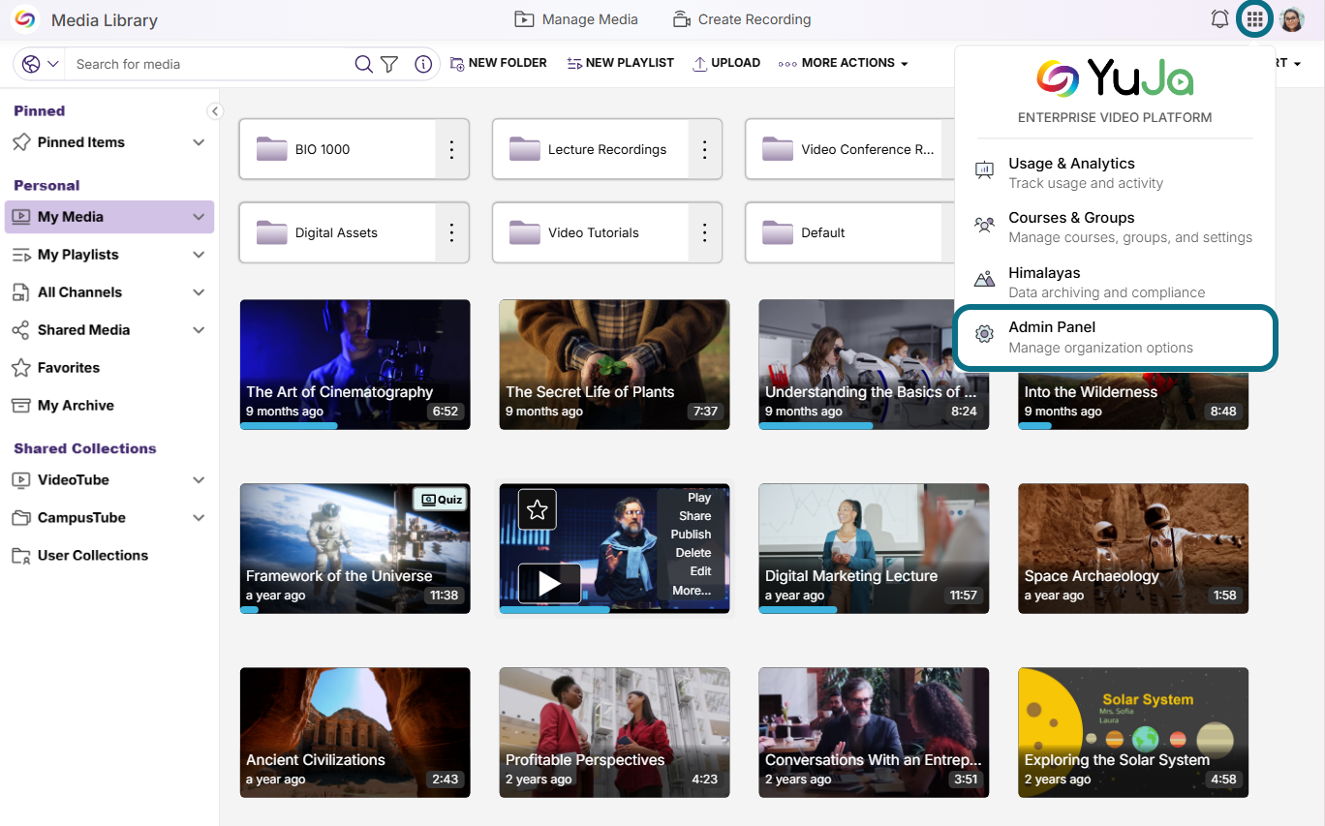Select Edit in video hover menu
Viewport: 1325px width, 826px height.
700,571
